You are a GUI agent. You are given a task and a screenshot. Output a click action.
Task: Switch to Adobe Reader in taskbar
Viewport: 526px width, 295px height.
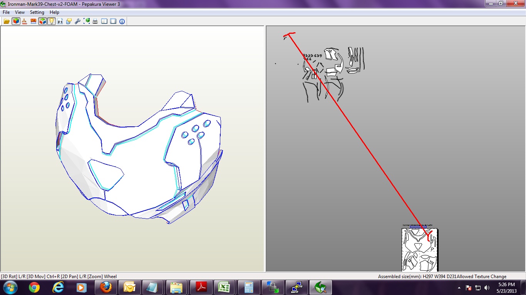201,287
